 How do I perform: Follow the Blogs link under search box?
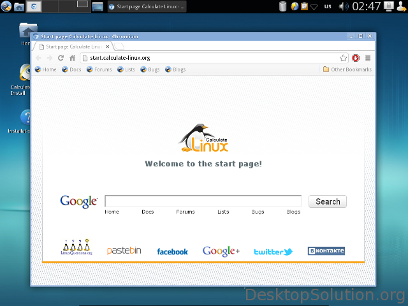(293, 212)
